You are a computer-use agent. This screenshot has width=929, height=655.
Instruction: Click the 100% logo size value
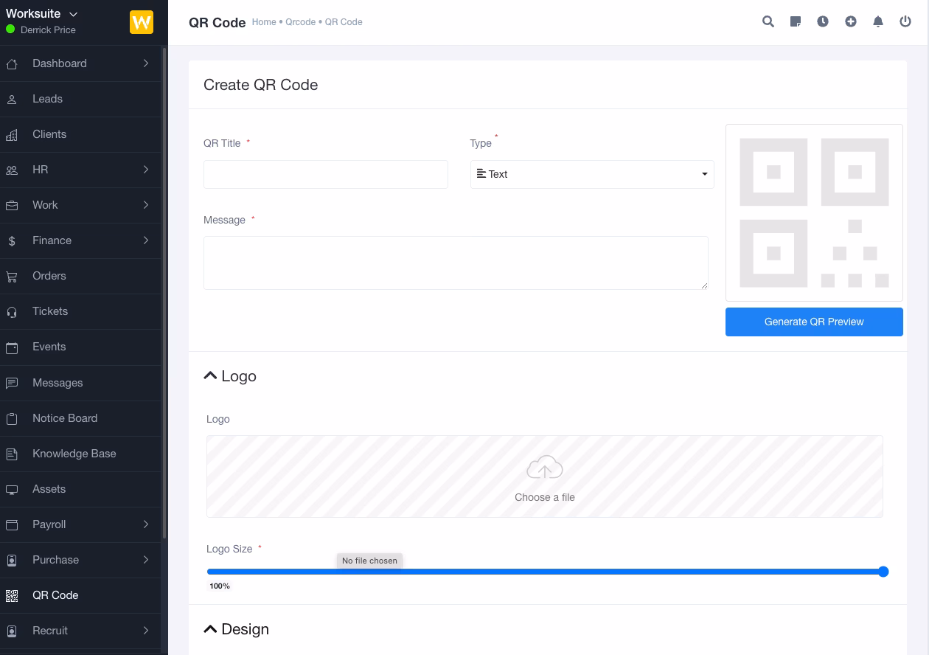click(220, 586)
